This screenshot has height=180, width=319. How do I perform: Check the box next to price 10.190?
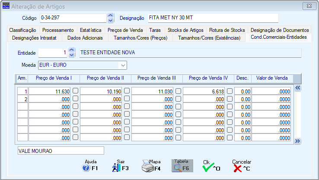(127, 91)
